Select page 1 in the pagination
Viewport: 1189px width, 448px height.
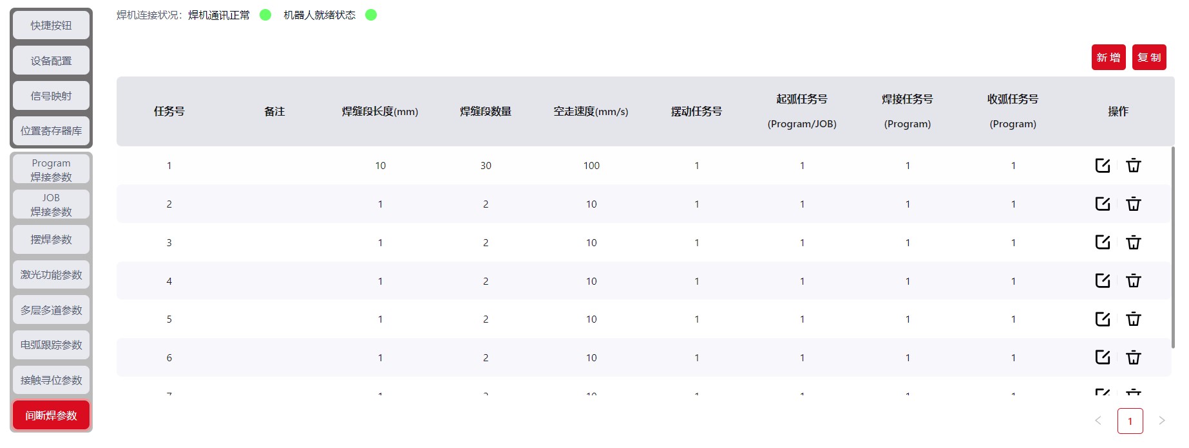click(x=1130, y=421)
